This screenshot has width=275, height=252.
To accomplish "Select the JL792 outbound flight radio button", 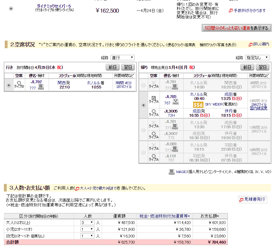I will pos(9,85).
